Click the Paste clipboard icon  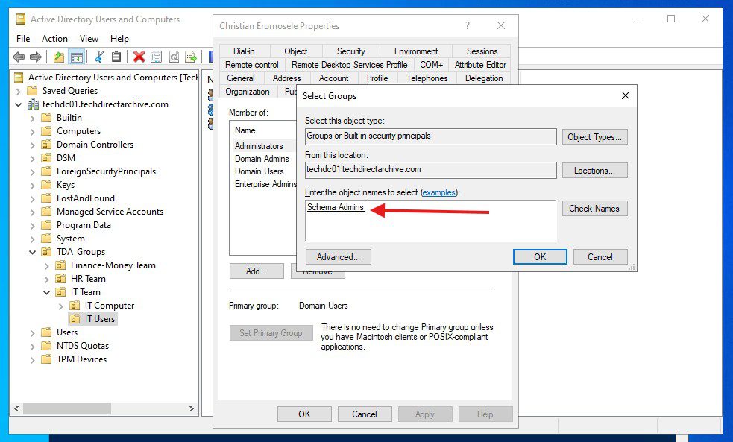pyautogui.click(x=117, y=56)
